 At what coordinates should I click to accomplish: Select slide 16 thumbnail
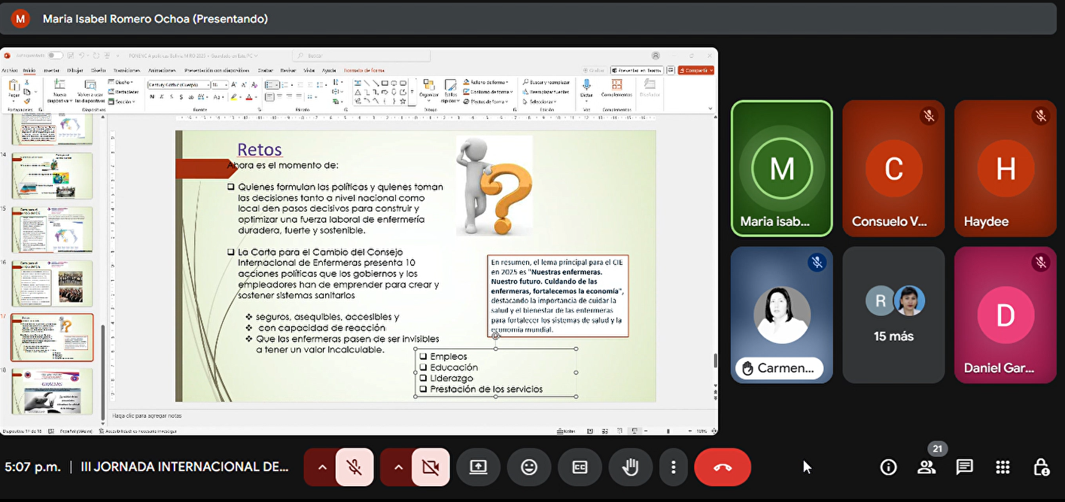52,283
